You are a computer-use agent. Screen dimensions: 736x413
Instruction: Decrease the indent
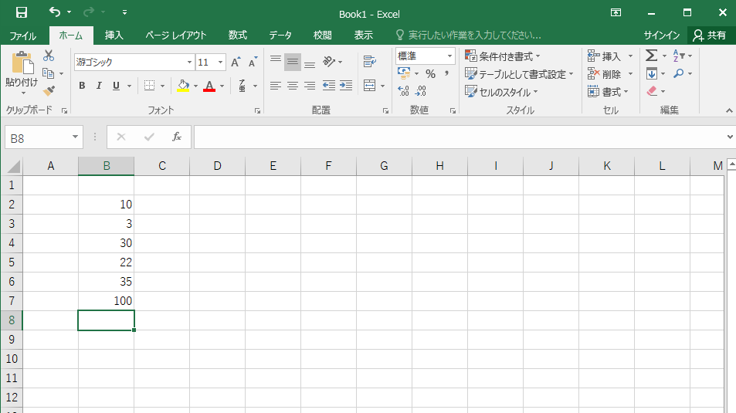coord(329,86)
